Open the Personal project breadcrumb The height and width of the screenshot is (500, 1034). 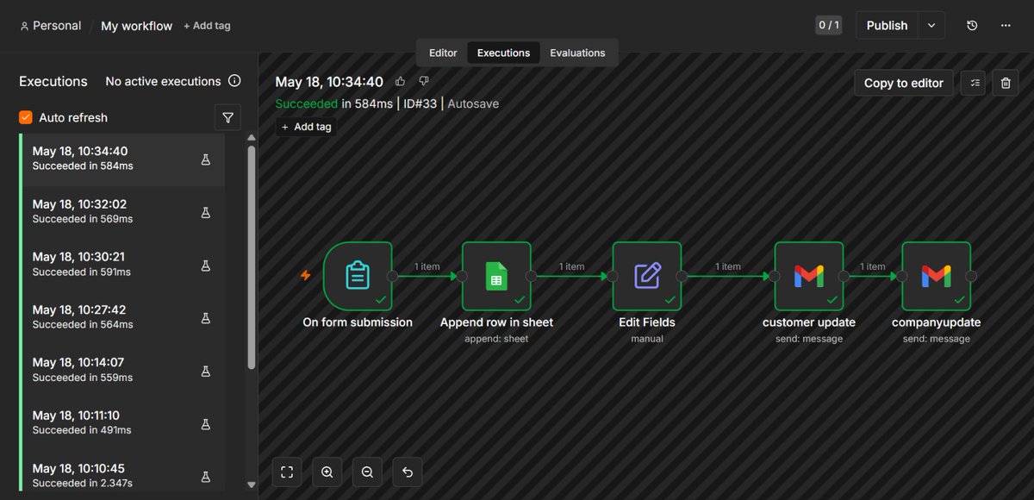(x=50, y=26)
